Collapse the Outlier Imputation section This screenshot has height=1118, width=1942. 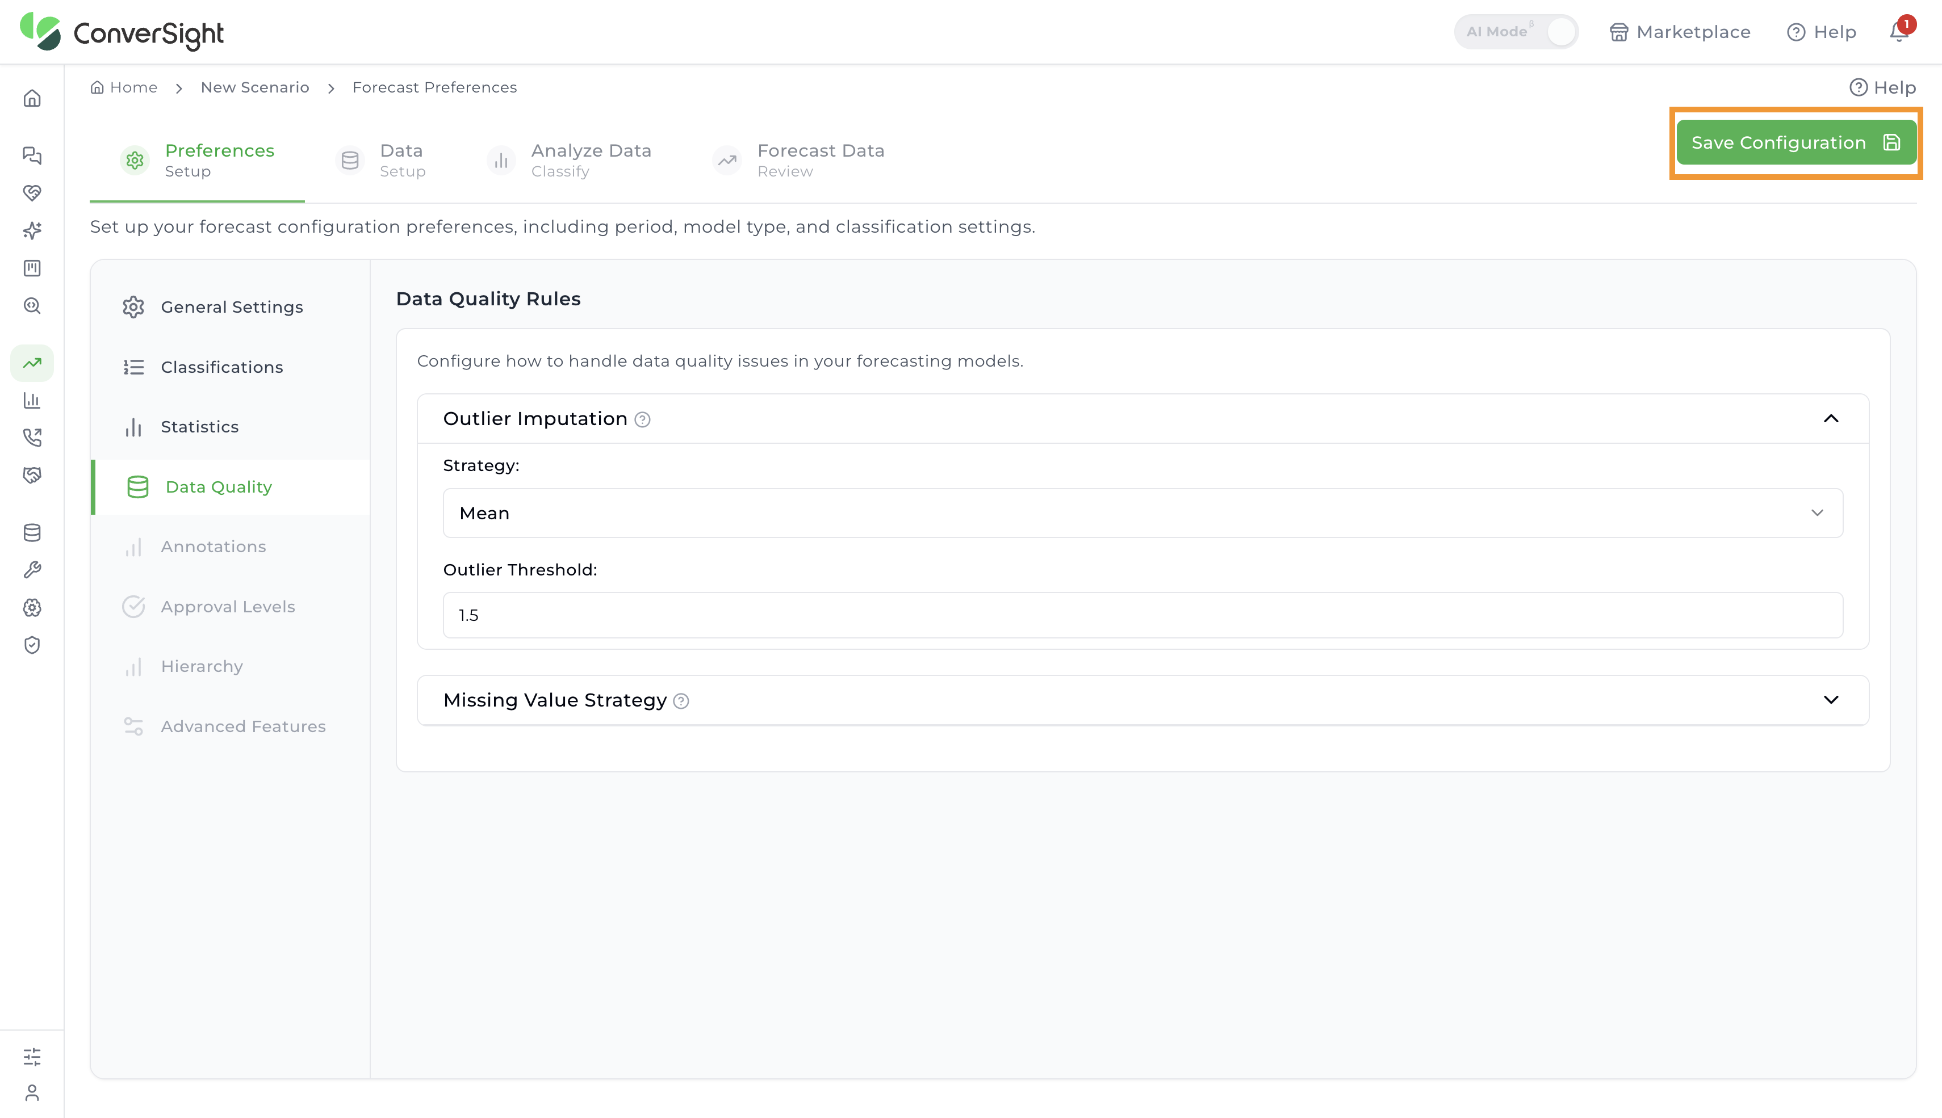pyautogui.click(x=1831, y=418)
